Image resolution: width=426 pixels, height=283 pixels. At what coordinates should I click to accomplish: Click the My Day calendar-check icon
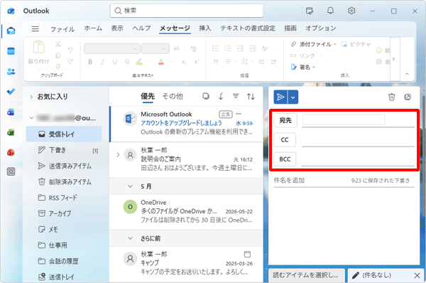click(x=310, y=11)
